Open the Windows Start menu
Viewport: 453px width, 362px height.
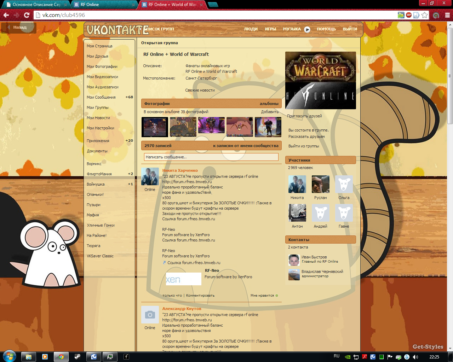click(x=9, y=356)
